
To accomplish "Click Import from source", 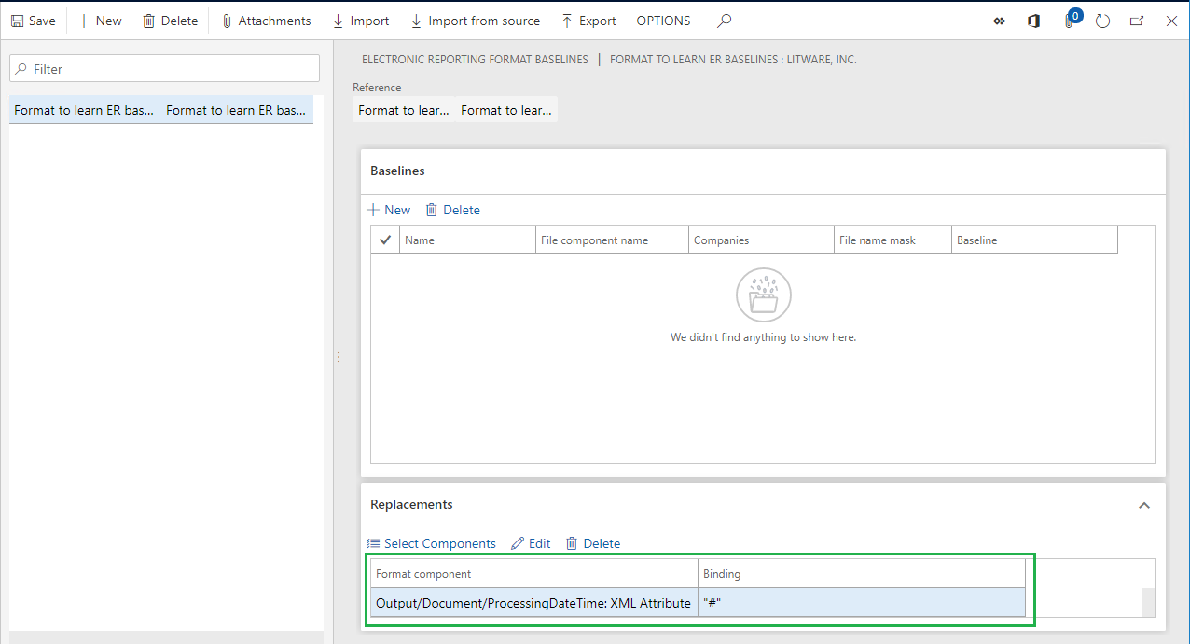I will (475, 21).
